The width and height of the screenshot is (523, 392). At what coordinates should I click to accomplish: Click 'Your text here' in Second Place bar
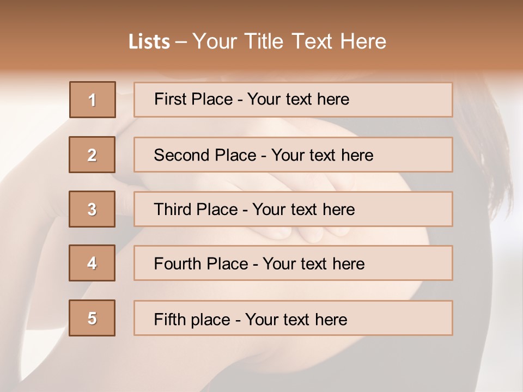click(322, 155)
